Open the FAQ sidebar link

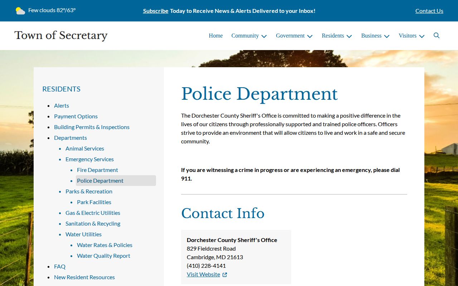tap(60, 266)
